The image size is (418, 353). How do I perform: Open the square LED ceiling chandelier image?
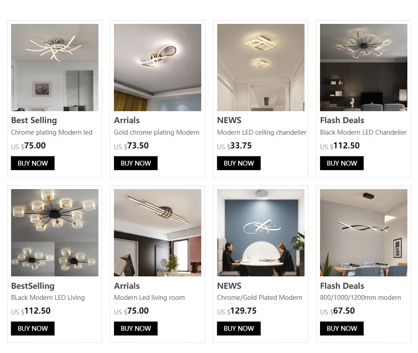(x=261, y=67)
